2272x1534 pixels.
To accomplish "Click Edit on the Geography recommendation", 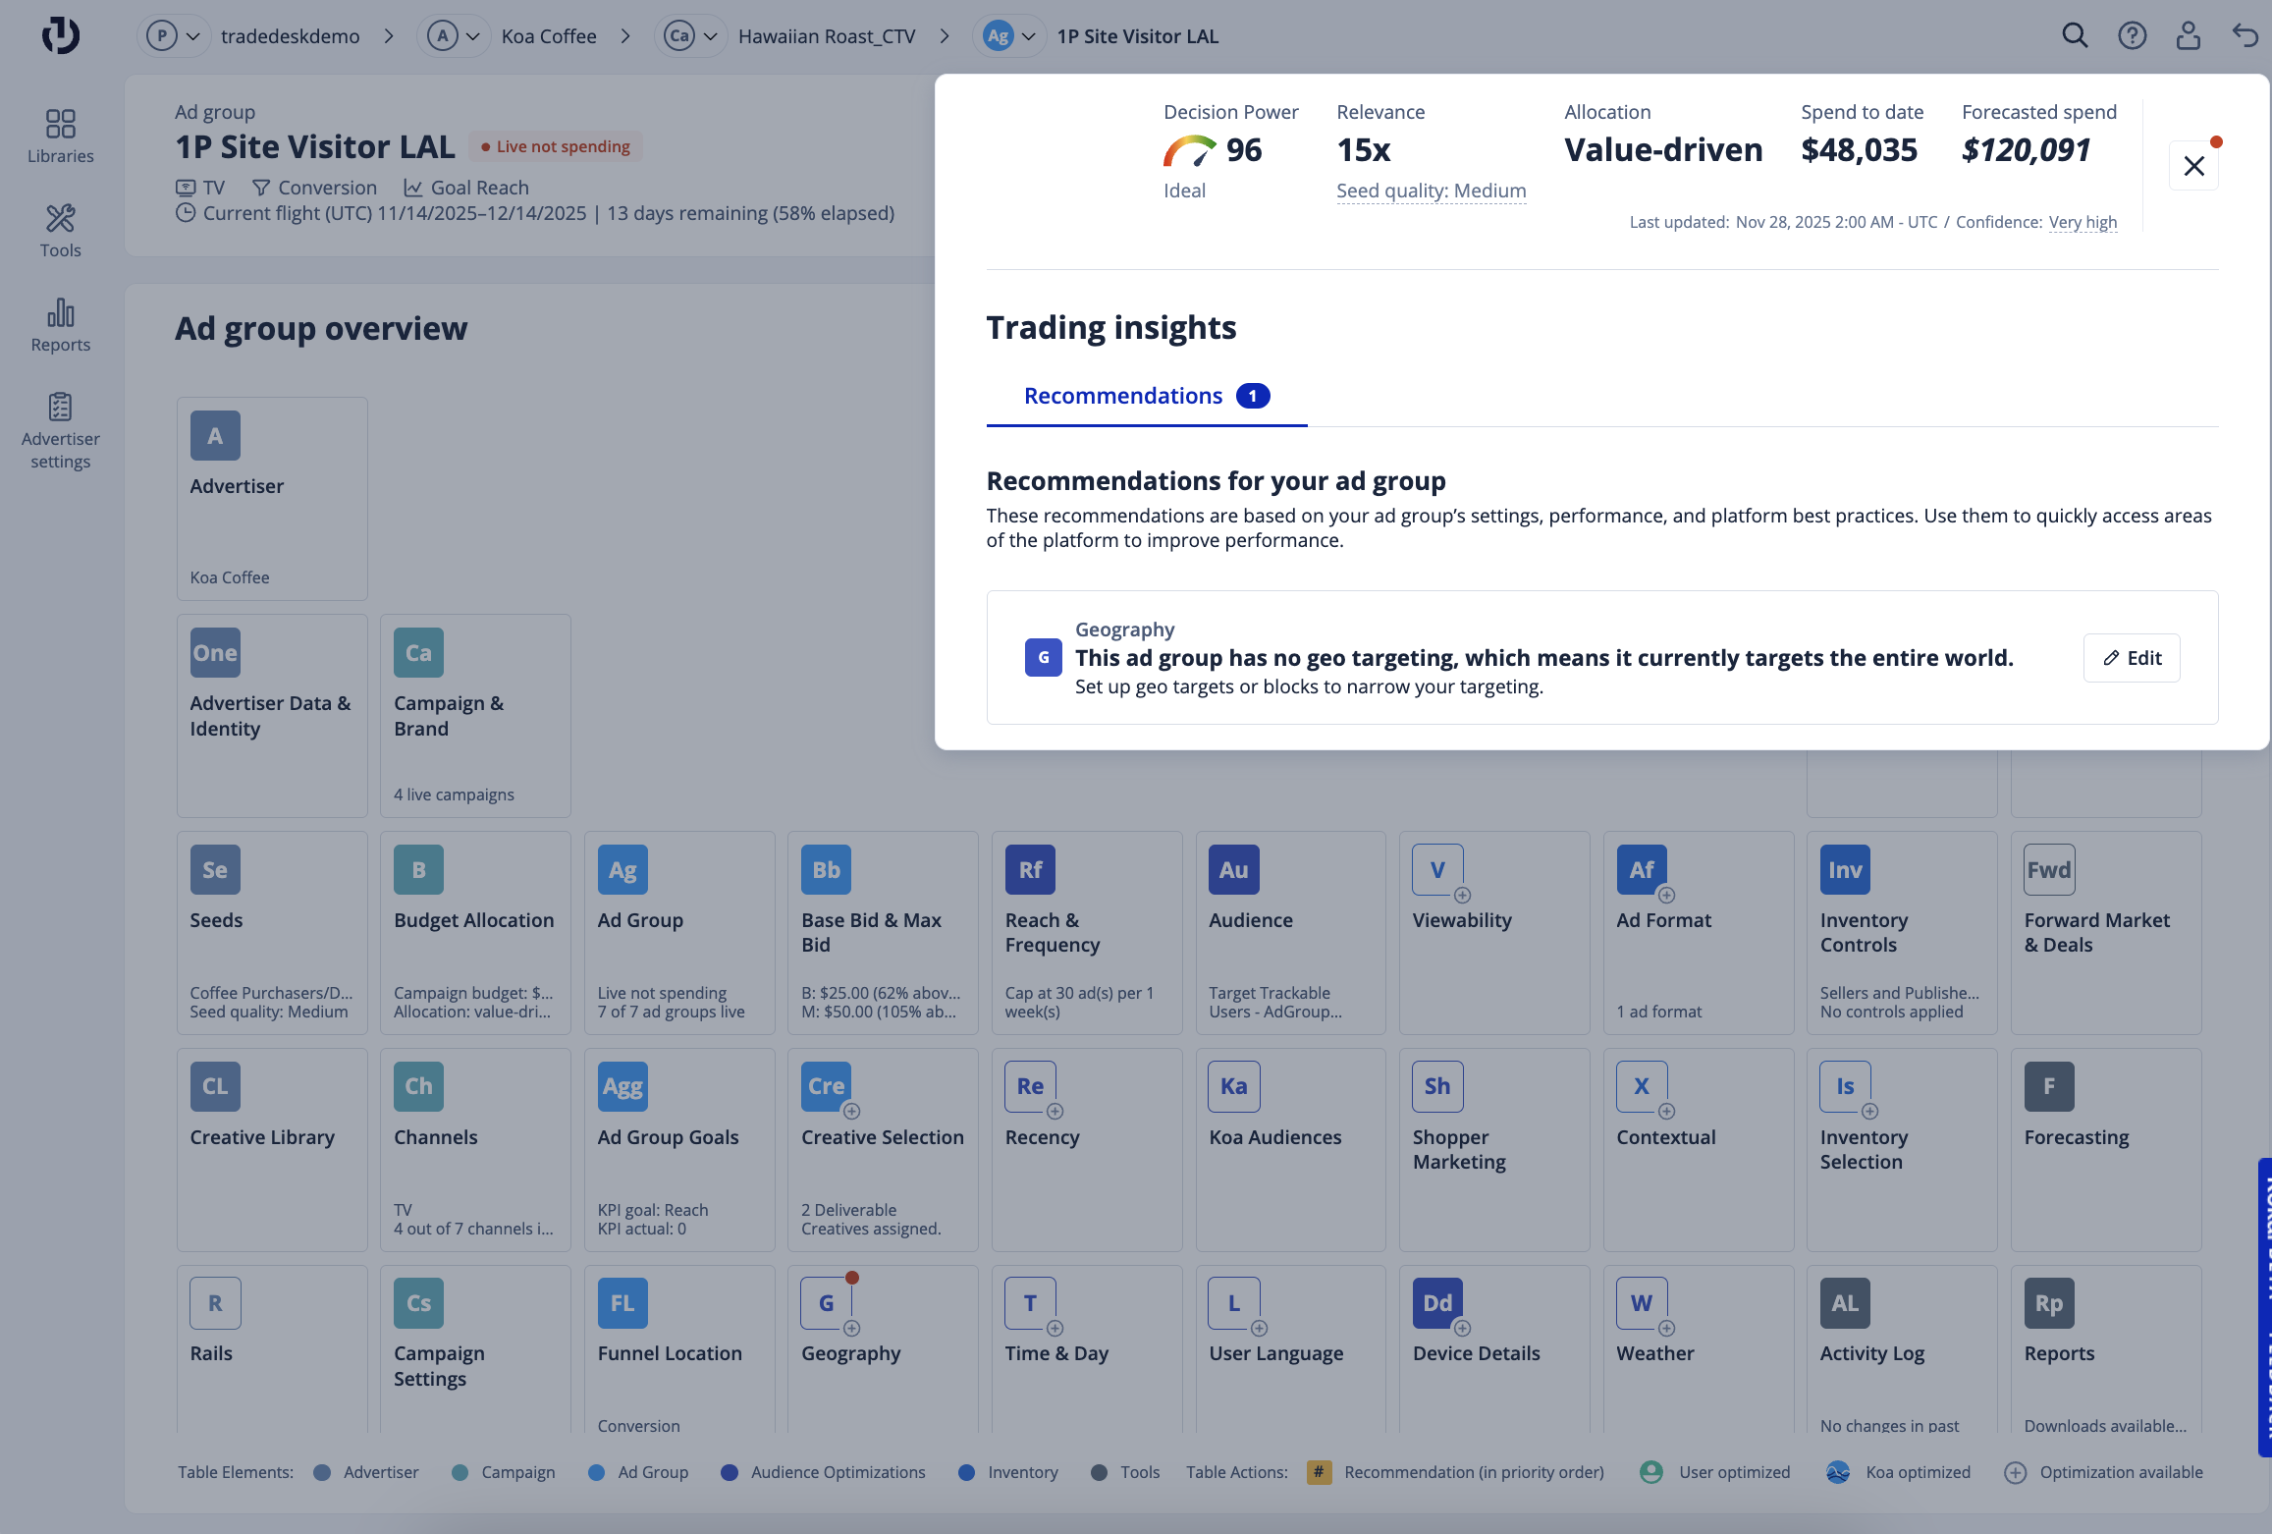I will point(2132,658).
